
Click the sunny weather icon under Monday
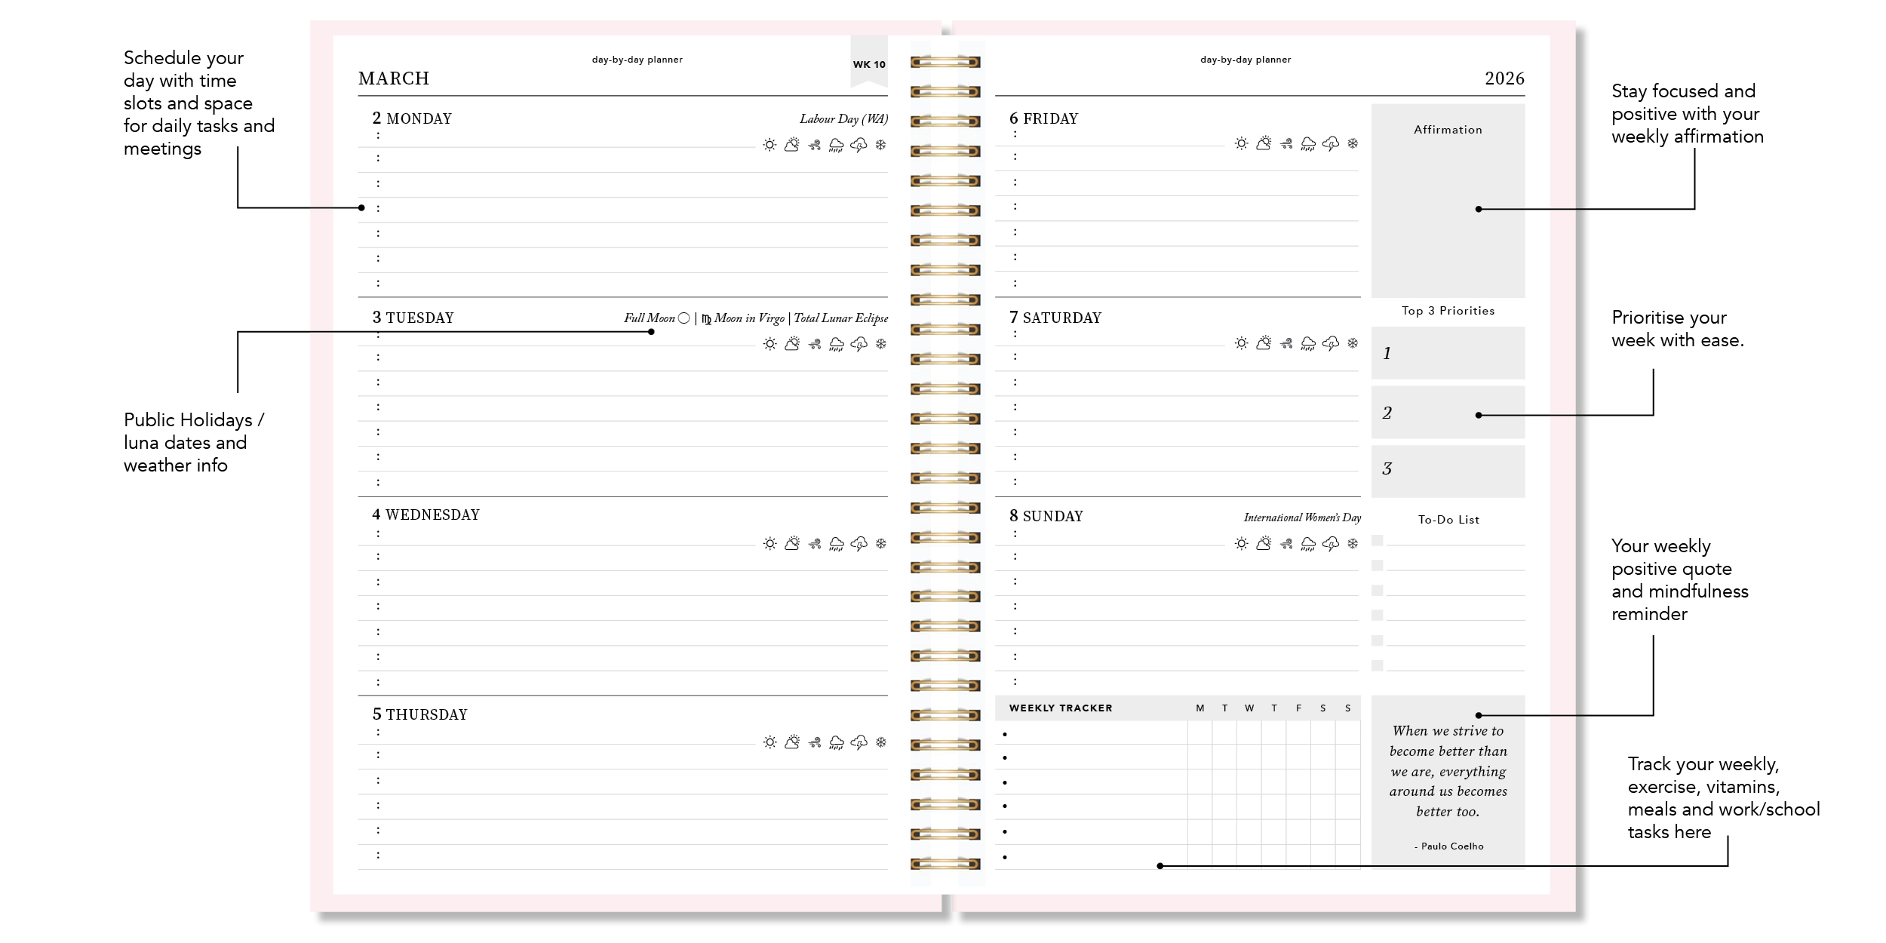click(769, 145)
